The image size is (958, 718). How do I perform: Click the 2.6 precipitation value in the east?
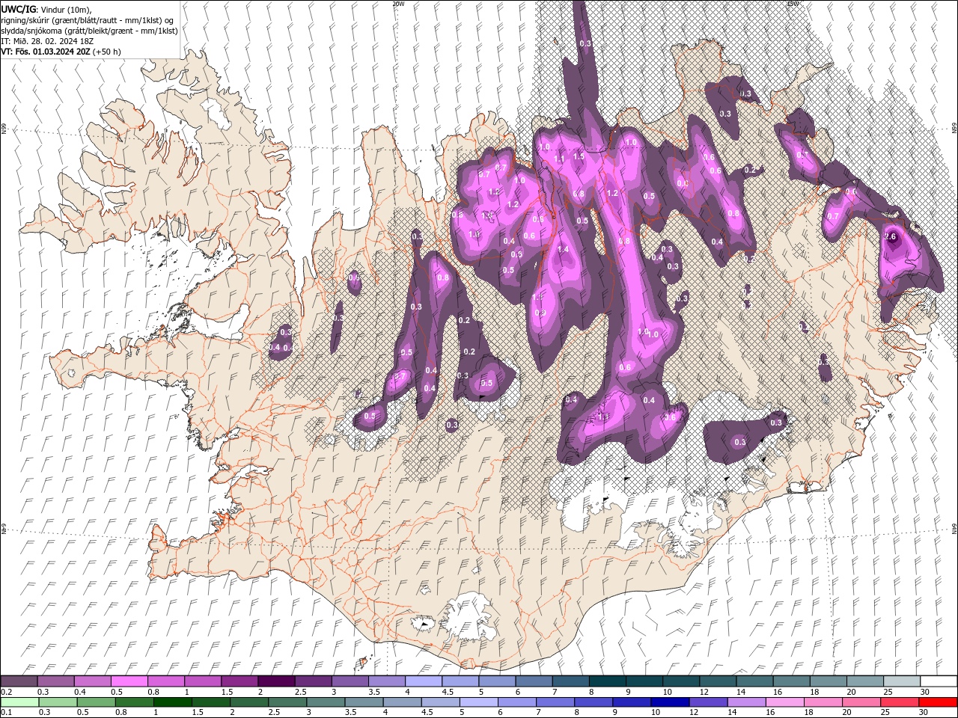(890, 236)
